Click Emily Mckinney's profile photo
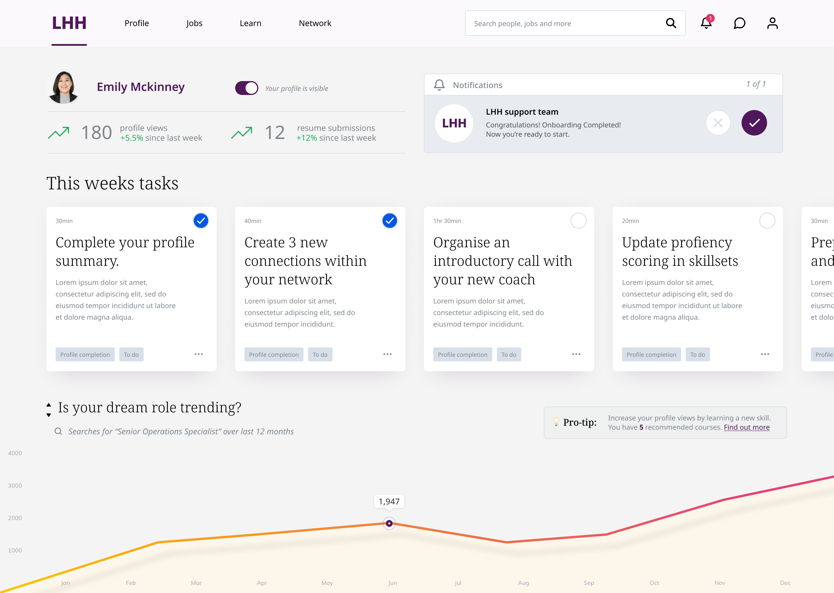This screenshot has width=834, height=593. 63,87
